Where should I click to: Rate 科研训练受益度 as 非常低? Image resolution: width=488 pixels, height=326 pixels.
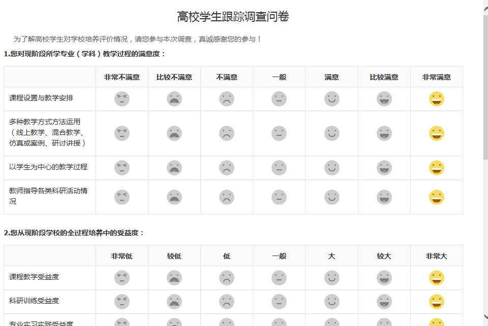pyautogui.click(x=122, y=302)
